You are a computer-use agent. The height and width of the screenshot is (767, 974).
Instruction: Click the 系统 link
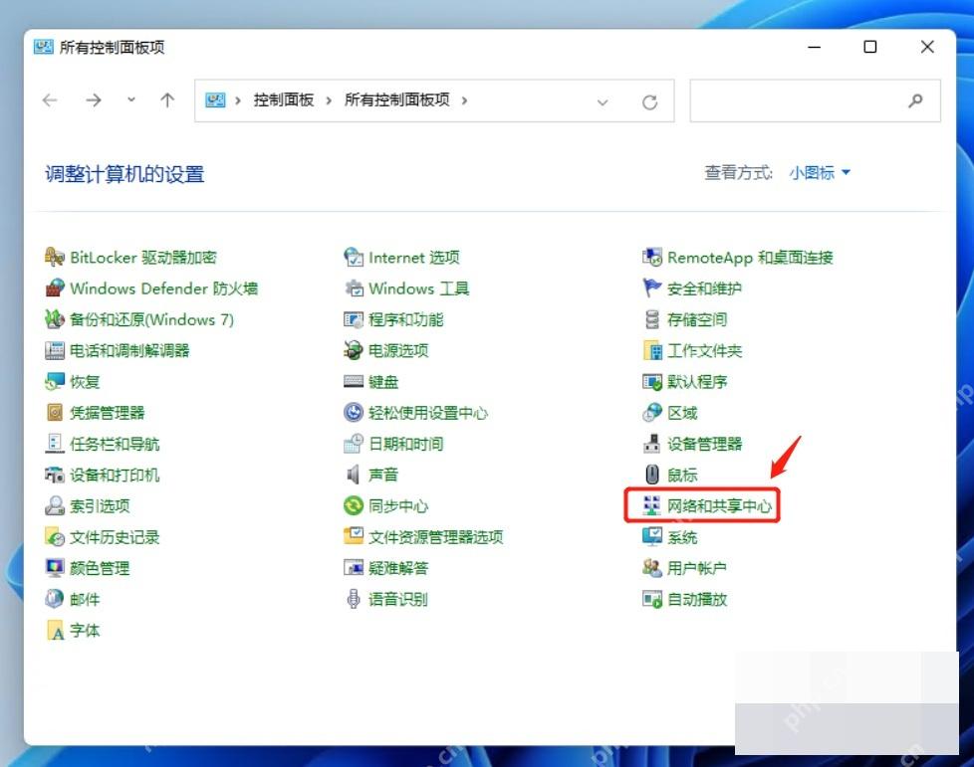[x=682, y=537]
